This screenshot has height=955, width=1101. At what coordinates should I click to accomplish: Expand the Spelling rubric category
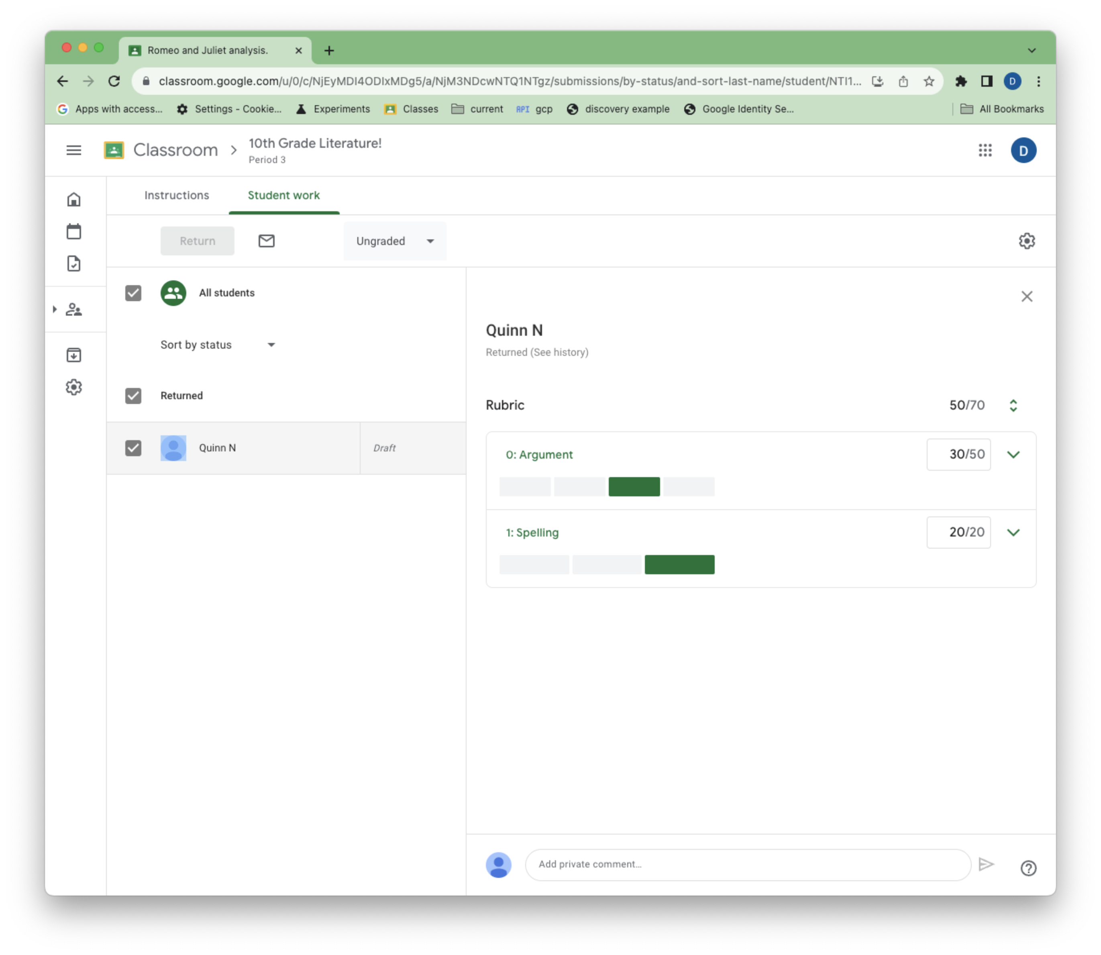(1014, 532)
